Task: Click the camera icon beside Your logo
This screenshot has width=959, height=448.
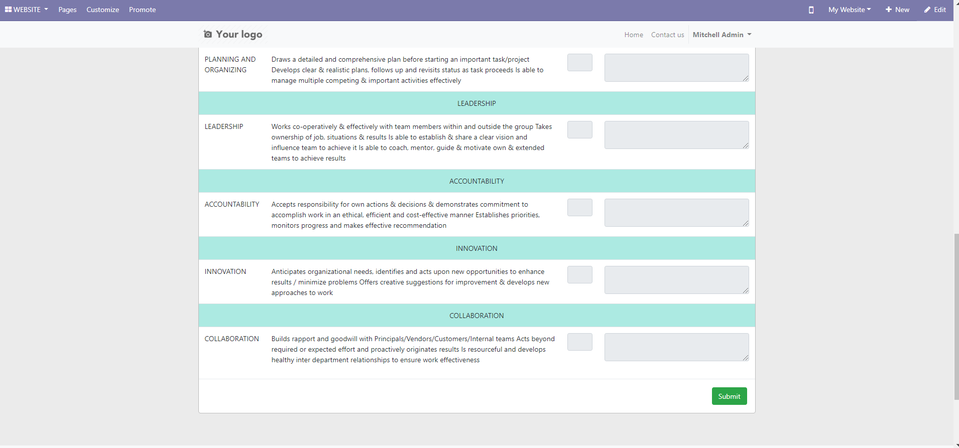Action: 208,34
